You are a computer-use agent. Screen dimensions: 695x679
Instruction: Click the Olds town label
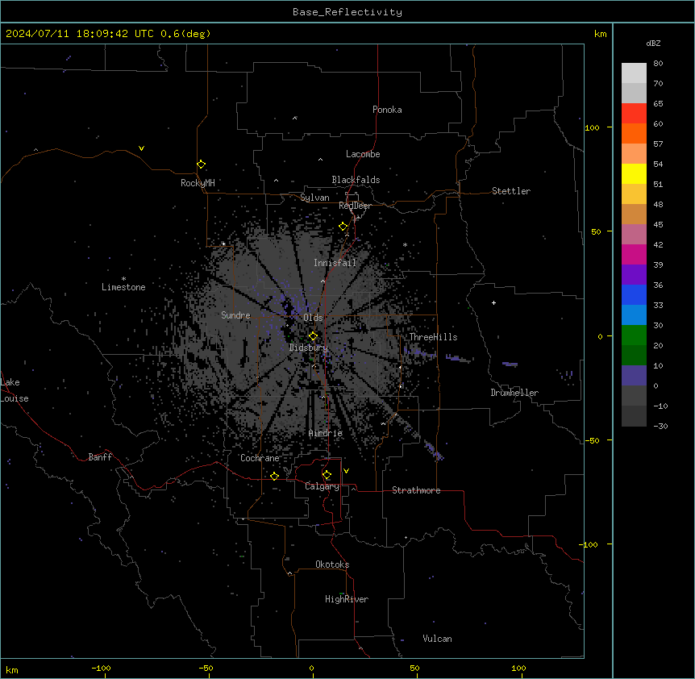pyautogui.click(x=313, y=318)
